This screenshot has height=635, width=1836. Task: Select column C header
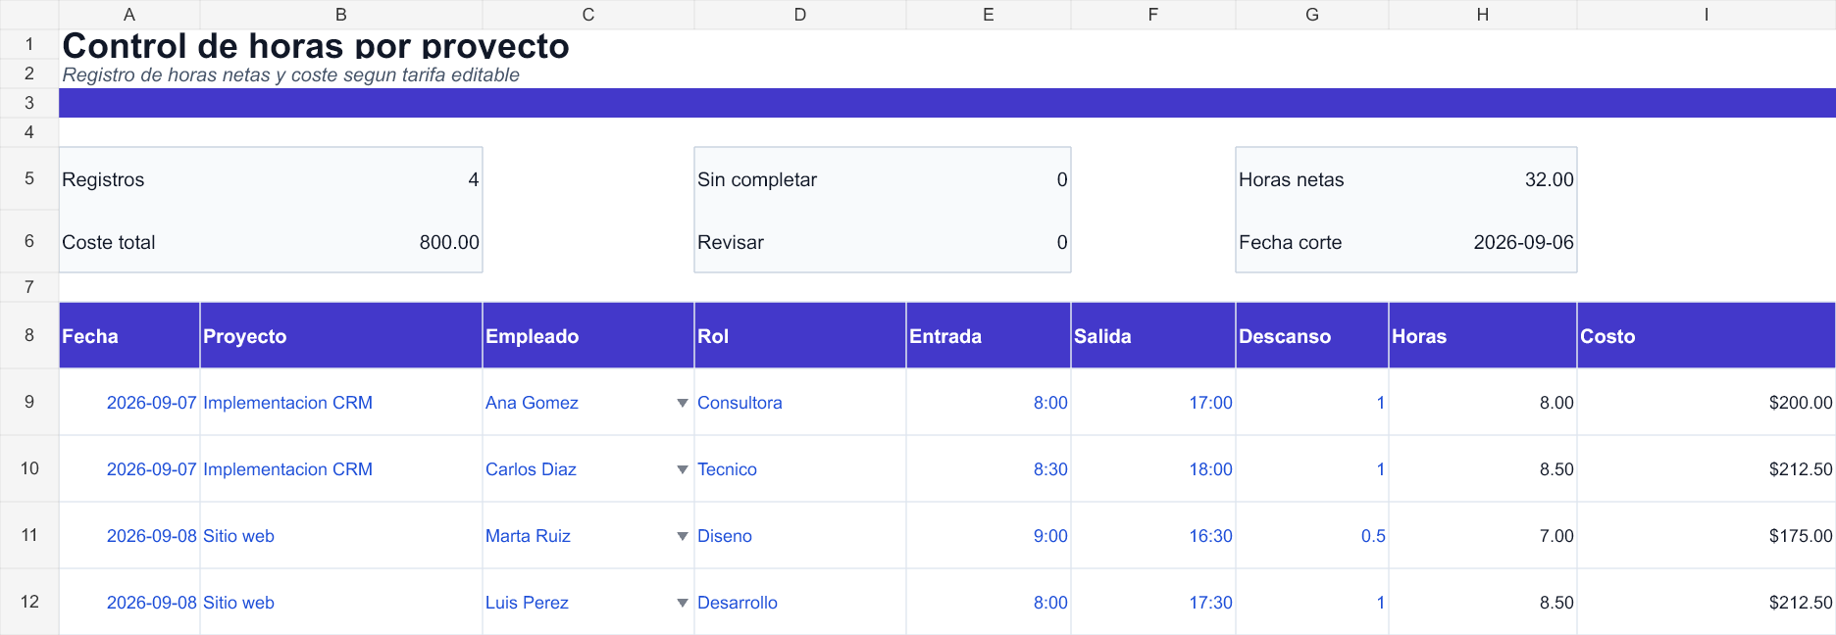tap(588, 15)
